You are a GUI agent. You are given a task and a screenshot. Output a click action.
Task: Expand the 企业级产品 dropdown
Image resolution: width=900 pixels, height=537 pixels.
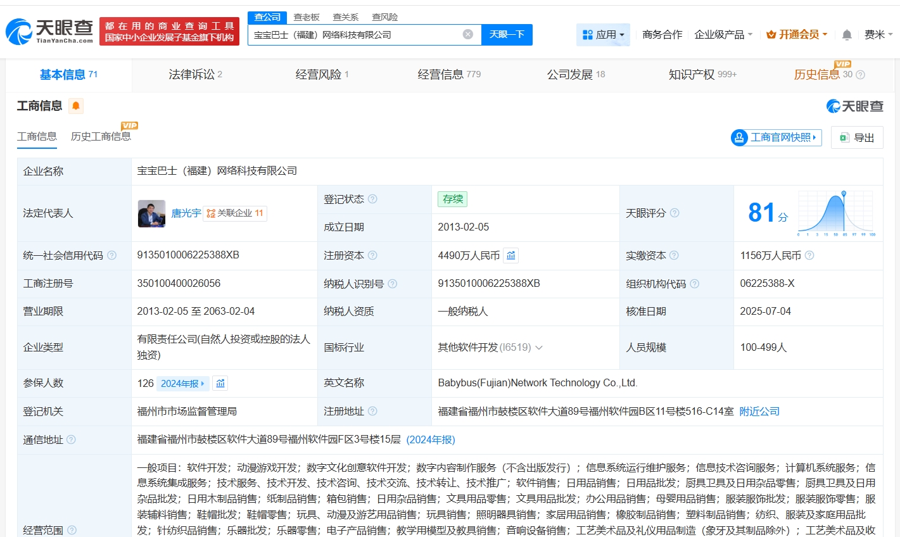723,35
